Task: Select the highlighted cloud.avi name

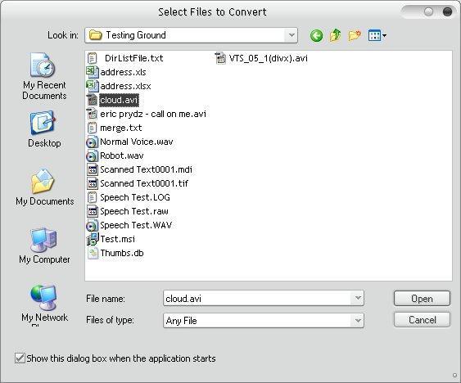Action: tap(119, 100)
